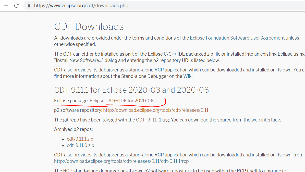Click the CDT 9.11.1 section heading
305x172 pixels.
click(131, 90)
